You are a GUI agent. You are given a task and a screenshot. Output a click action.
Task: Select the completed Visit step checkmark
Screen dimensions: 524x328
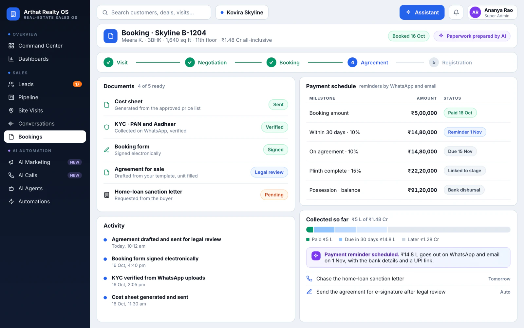[108, 62]
